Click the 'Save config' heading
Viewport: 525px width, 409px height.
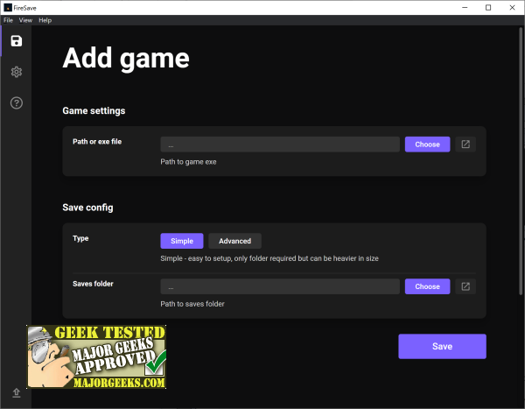point(87,208)
